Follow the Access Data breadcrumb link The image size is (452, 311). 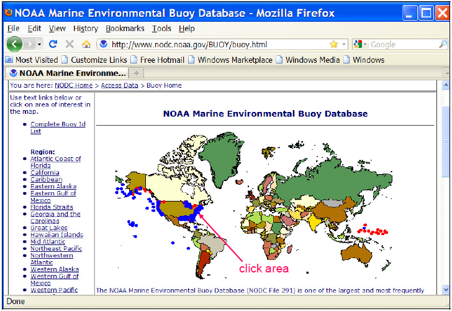(x=120, y=85)
